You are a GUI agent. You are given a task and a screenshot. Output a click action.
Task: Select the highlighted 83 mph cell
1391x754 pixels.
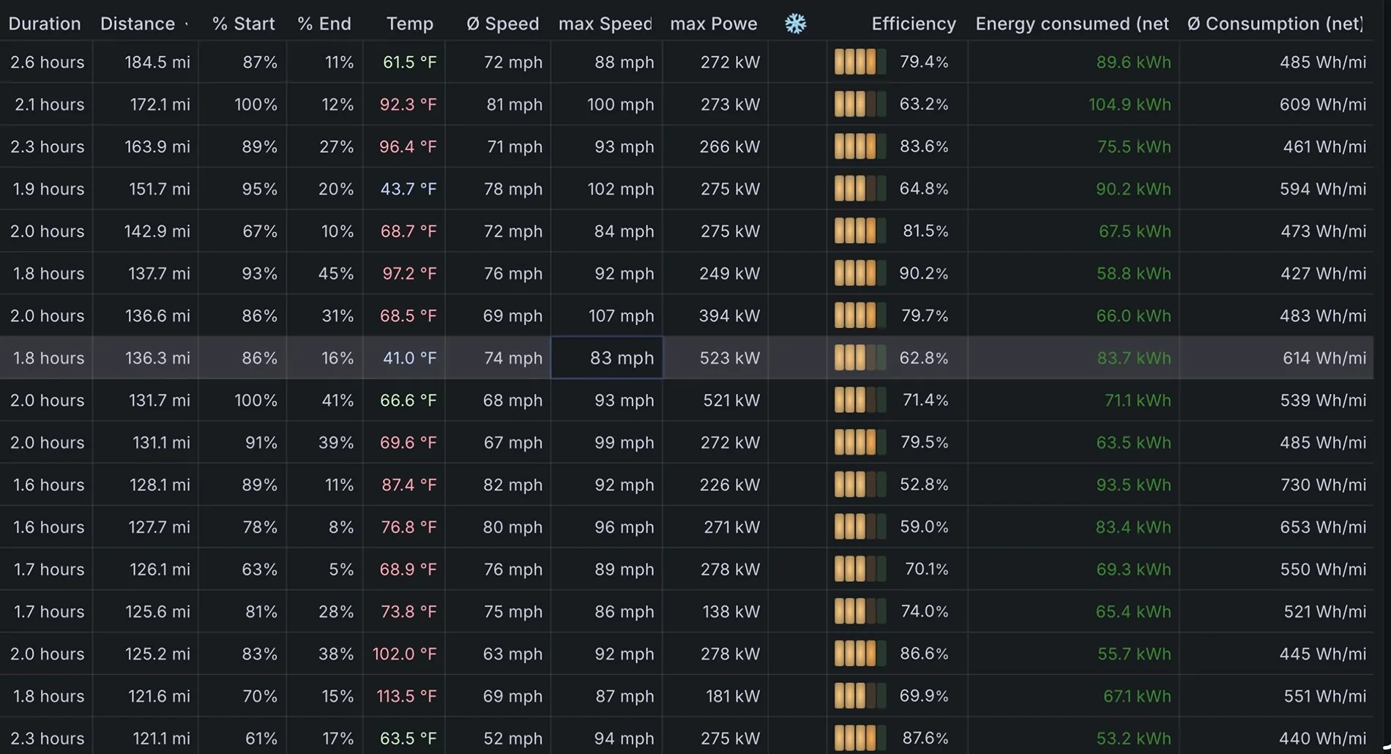(607, 358)
